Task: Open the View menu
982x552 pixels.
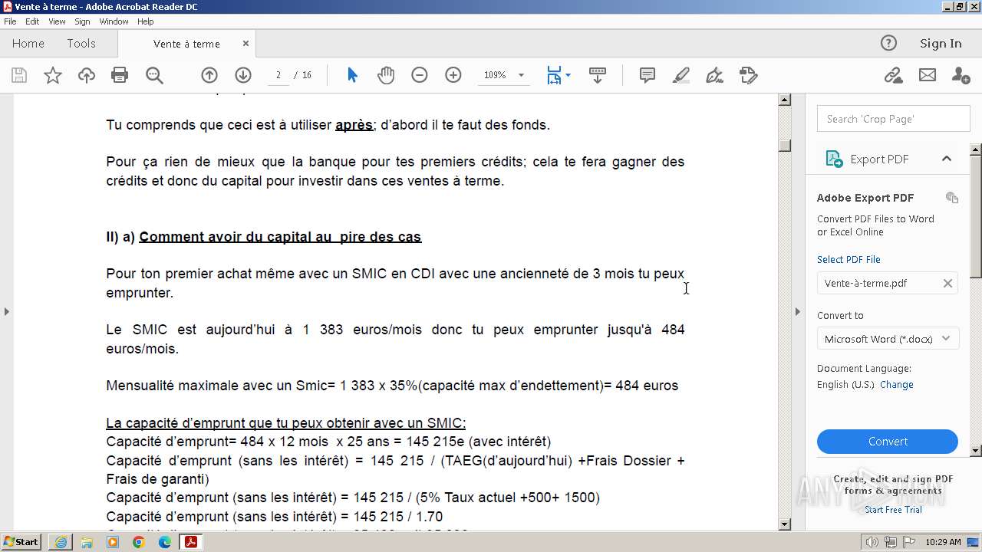Action: coord(57,21)
